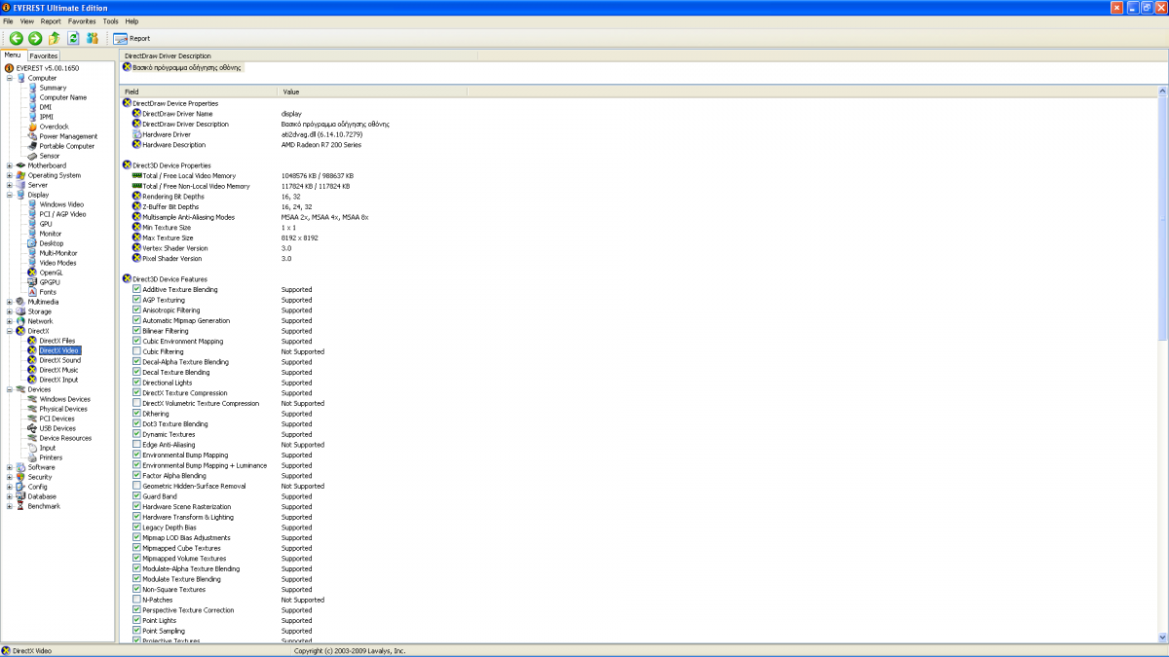Expand the Multimedia tree node

tap(10, 302)
